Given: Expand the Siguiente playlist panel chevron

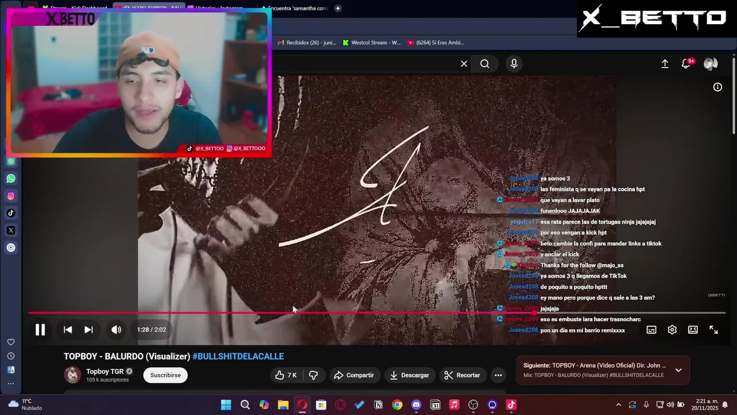Looking at the screenshot, I should point(678,370).
